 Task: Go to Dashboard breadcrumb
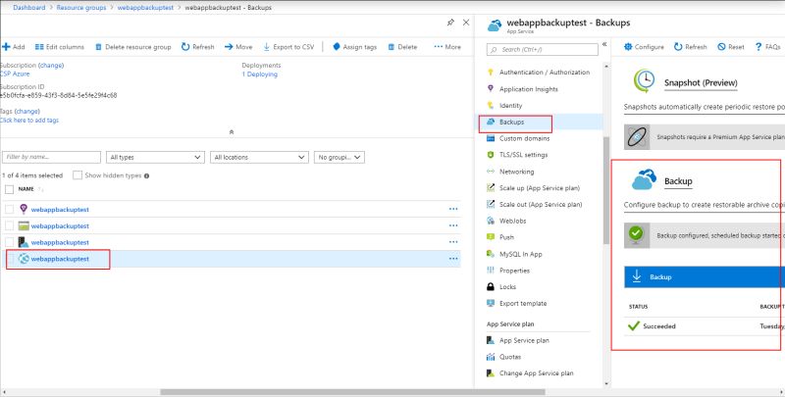point(29,8)
